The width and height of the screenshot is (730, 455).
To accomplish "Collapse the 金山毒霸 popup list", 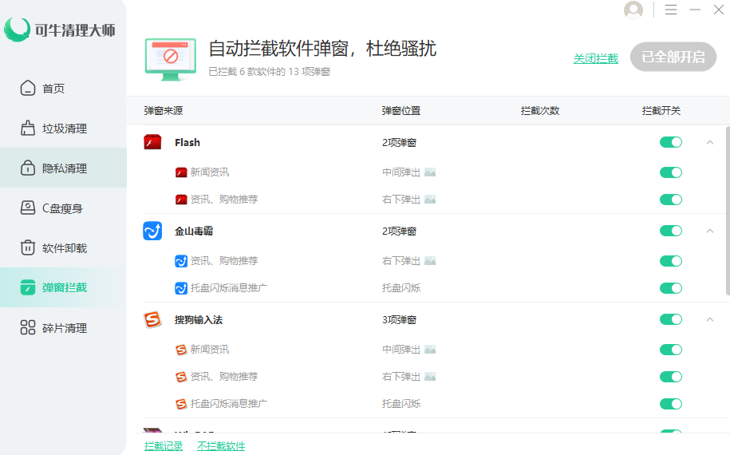I will pyautogui.click(x=709, y=231).
